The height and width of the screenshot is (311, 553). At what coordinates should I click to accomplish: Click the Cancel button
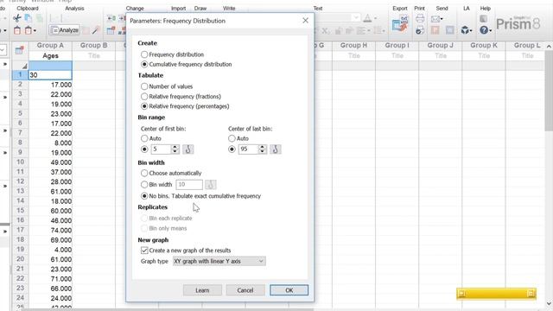(x=245, y=290)
